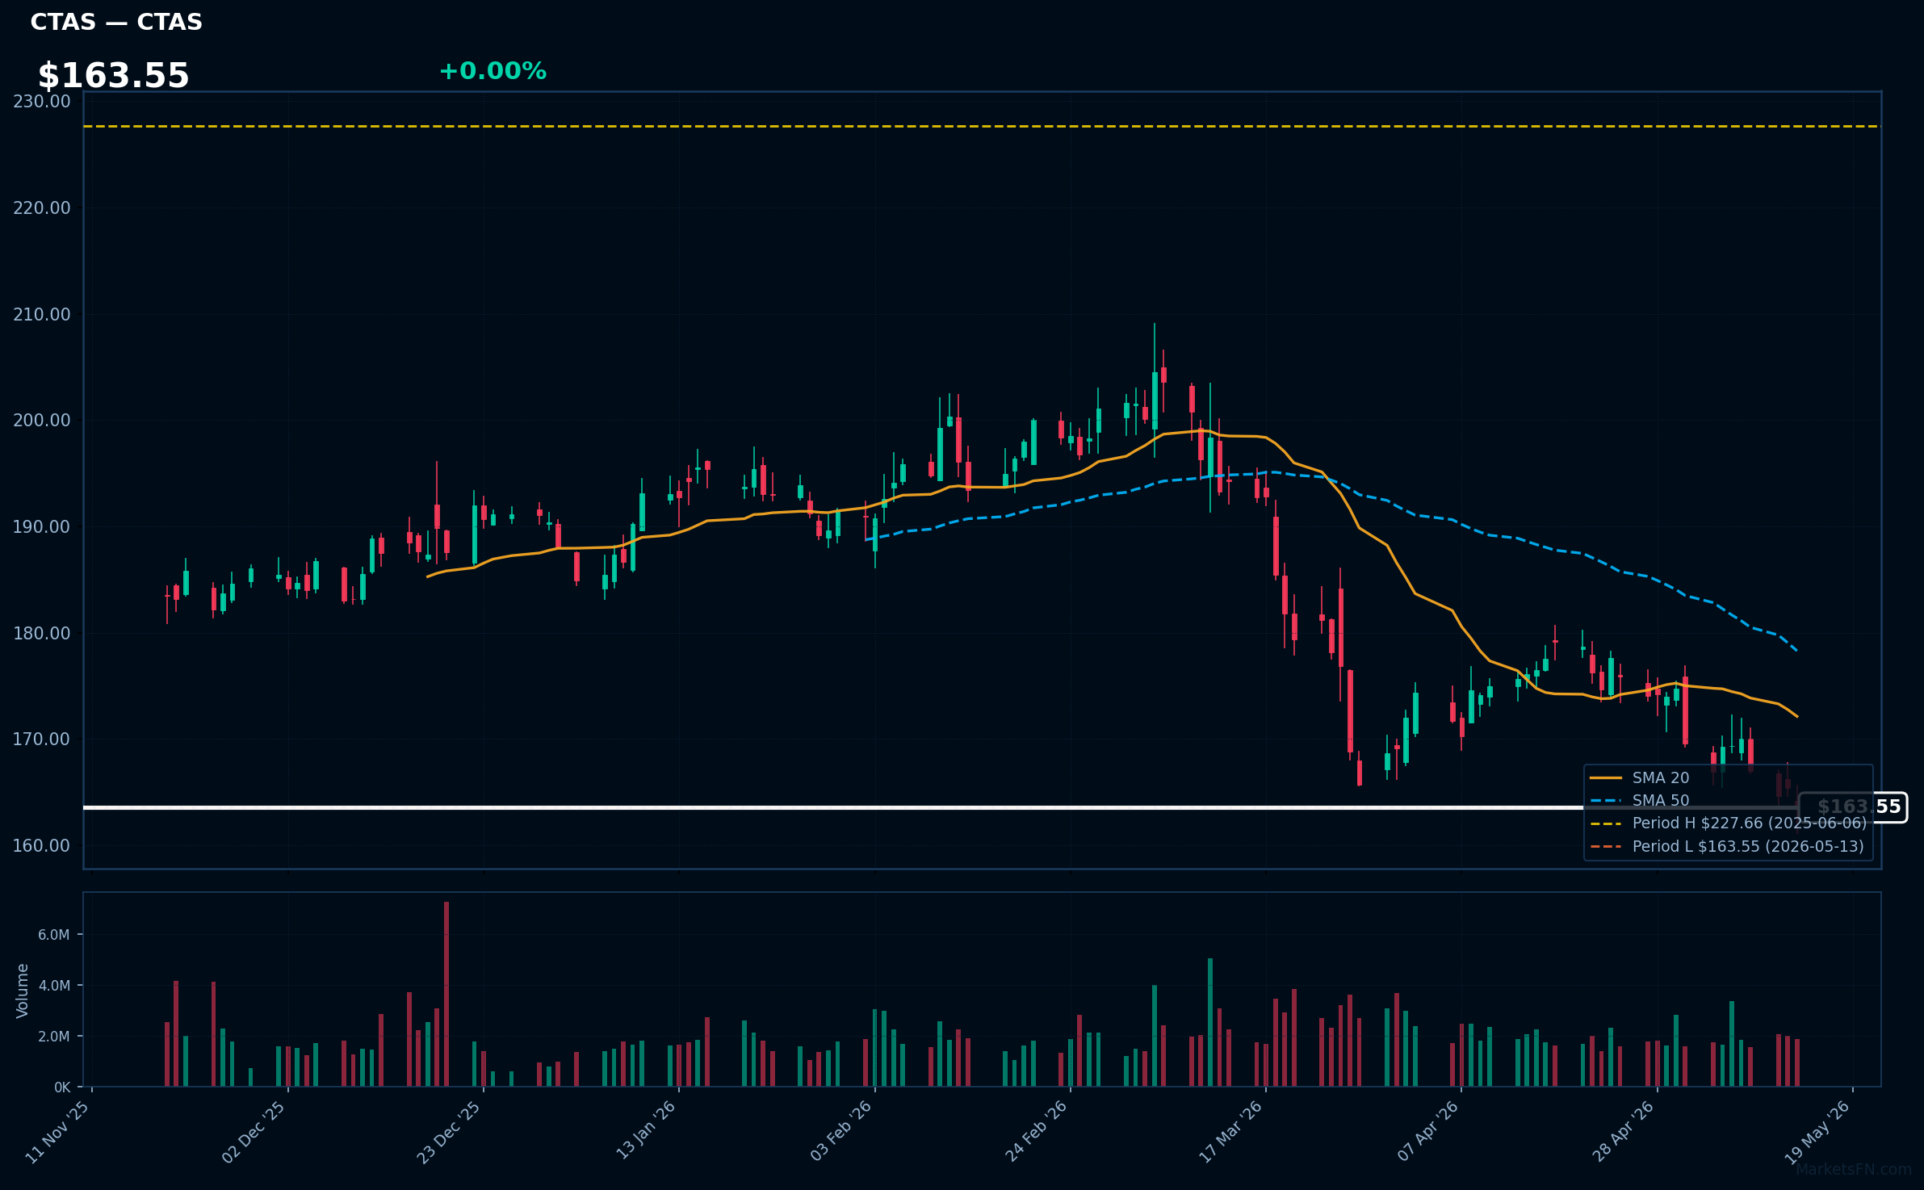Click the yellow dashed Period H legend swatch
This screenshot has height=1190, width=1924.
point(1606,823)
